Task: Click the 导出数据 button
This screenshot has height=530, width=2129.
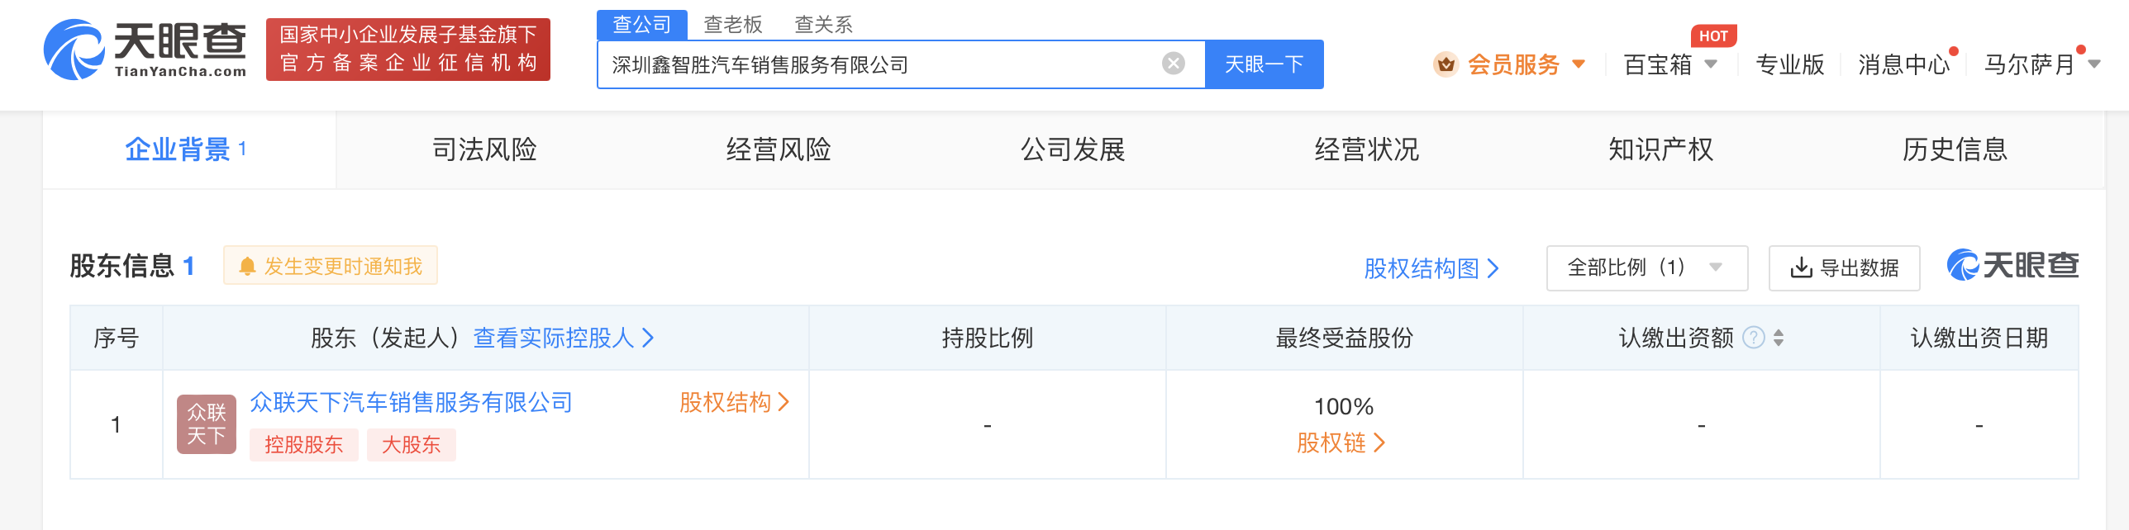Action: [x=1844, y=267]
